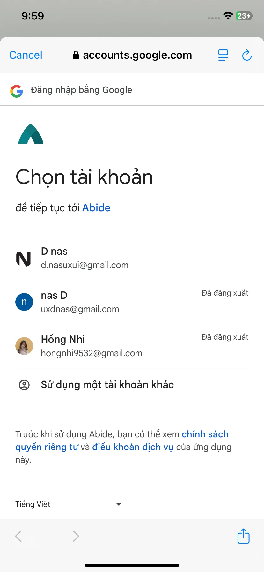Open the Abide app link
Viewport: 264px width, 572px height.
tap(96, 208)
